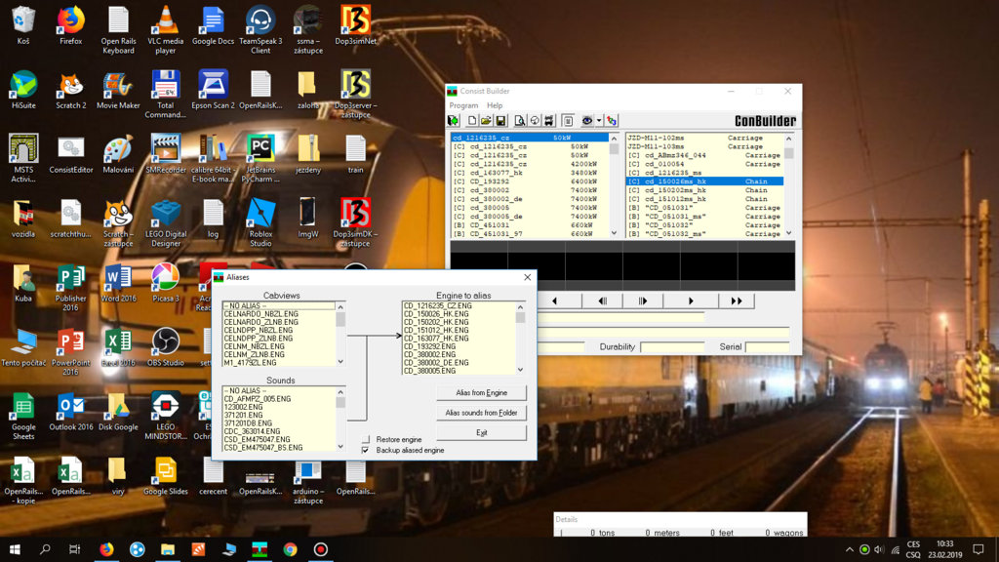This screenshot has width=999, height=562.
Task: Open dropdown arrow beside the eye icon
Action: (x=598, y=121)
